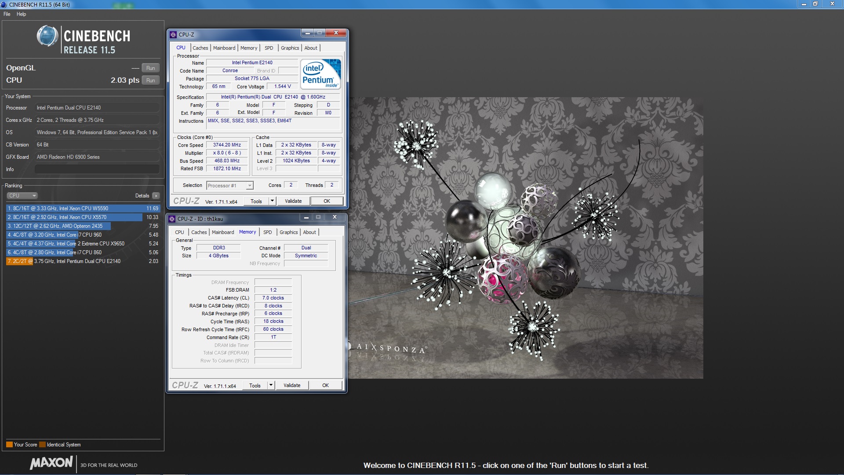Open the Help menu in Cinebench

tap(21, 14)
